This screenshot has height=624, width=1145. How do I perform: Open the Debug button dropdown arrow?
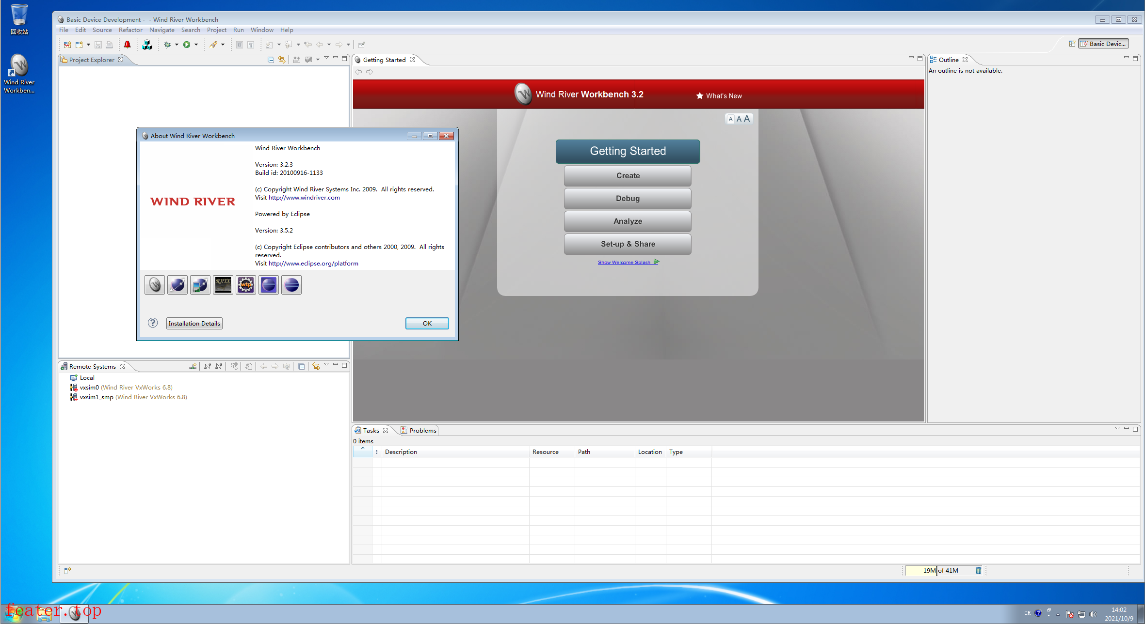click(x=177, y=45)
